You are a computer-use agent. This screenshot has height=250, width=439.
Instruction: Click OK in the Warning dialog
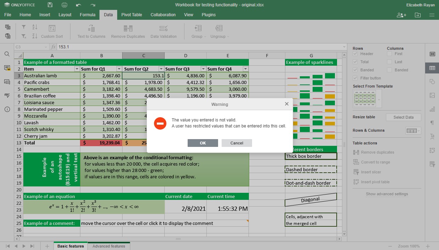click(x=203, y=143)
